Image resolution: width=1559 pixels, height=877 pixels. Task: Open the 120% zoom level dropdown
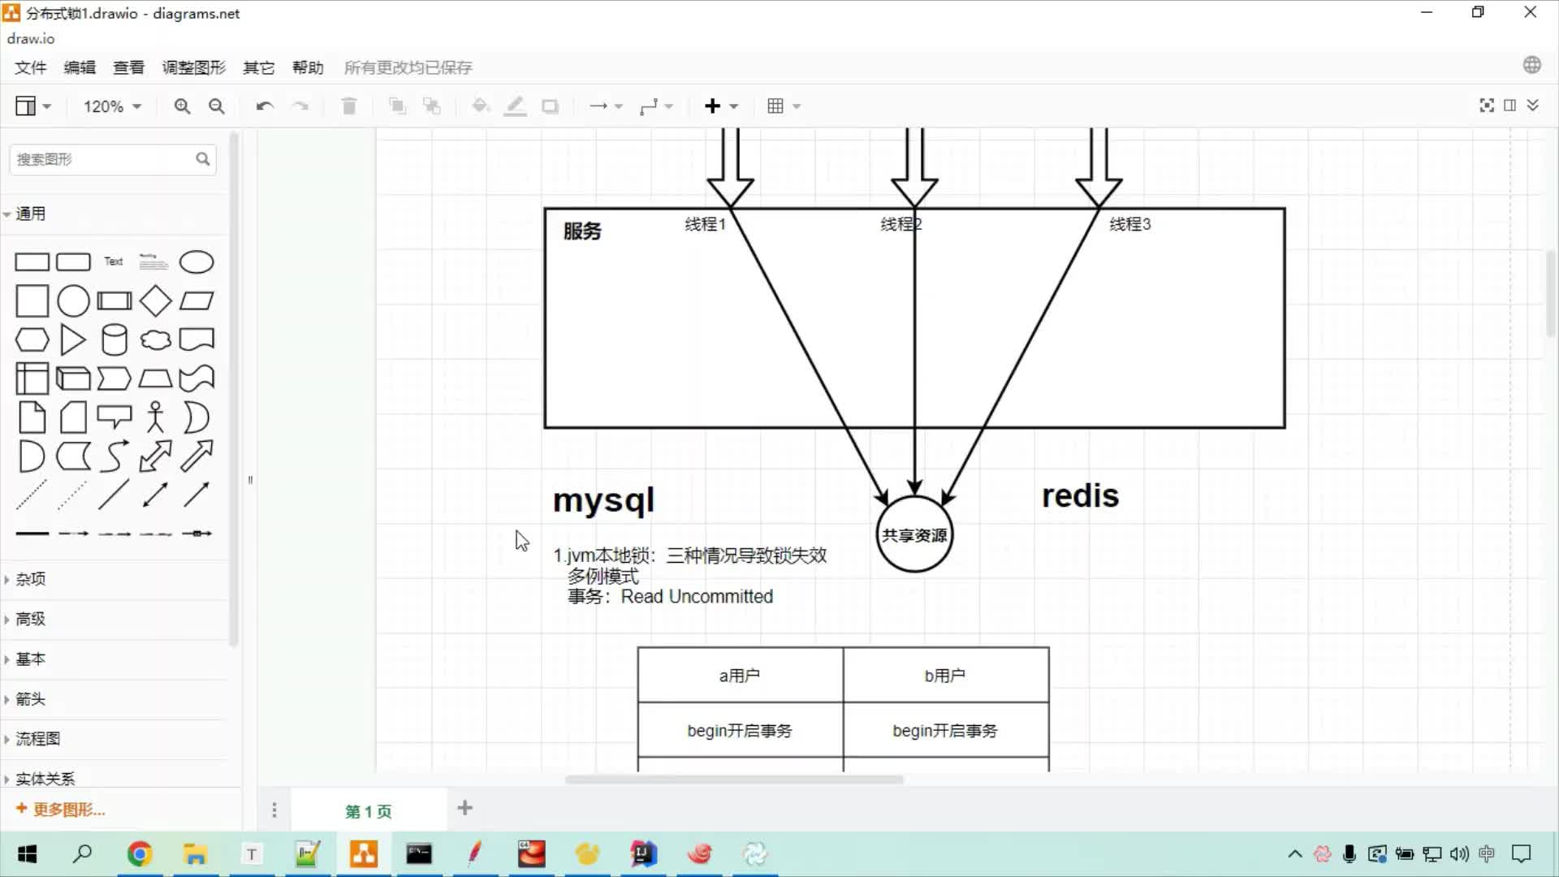pyautogui.click(x=112, y=106)
